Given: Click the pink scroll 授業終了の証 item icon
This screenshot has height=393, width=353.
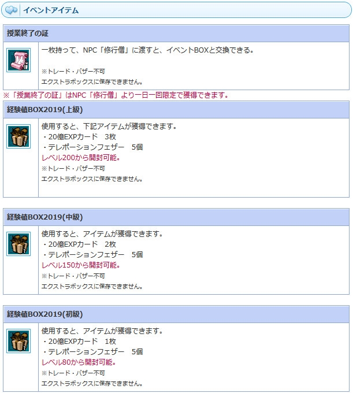Looking at the screenshot, I should tap(18, 60).
